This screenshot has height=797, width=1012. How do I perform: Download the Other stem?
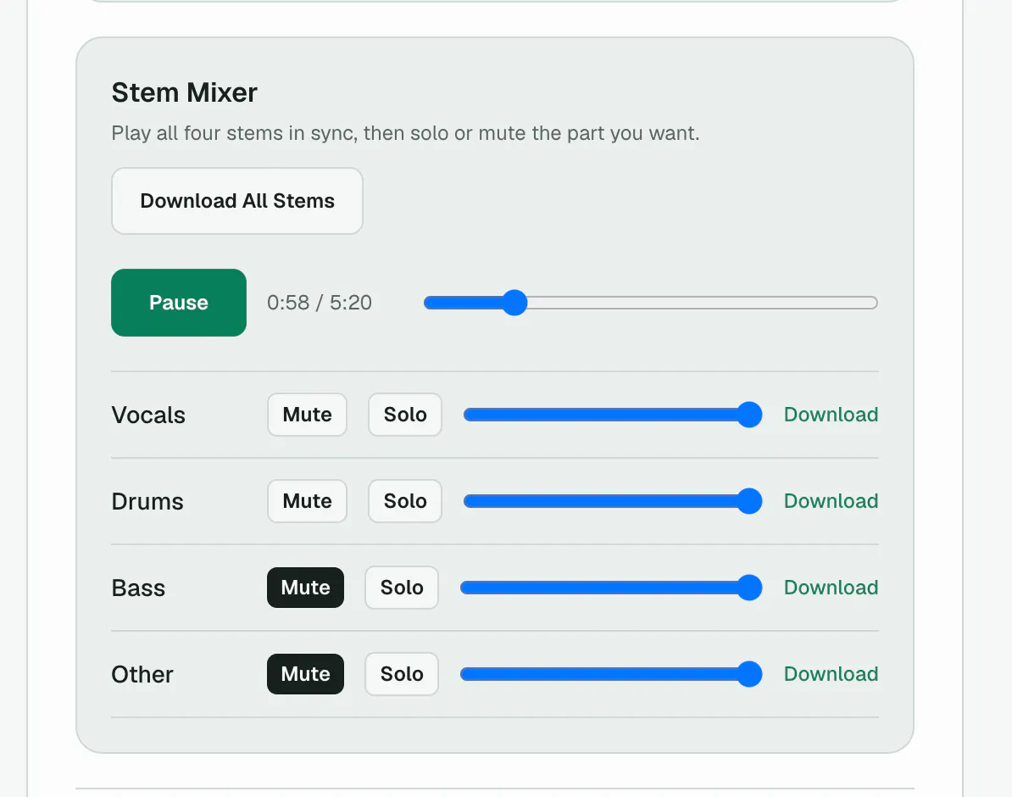tap(831, 674)
